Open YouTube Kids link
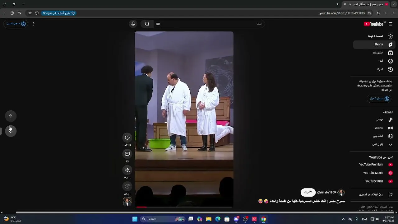Image resolution: width=398 pixels, height=224 pixels. tap(374, 181)
